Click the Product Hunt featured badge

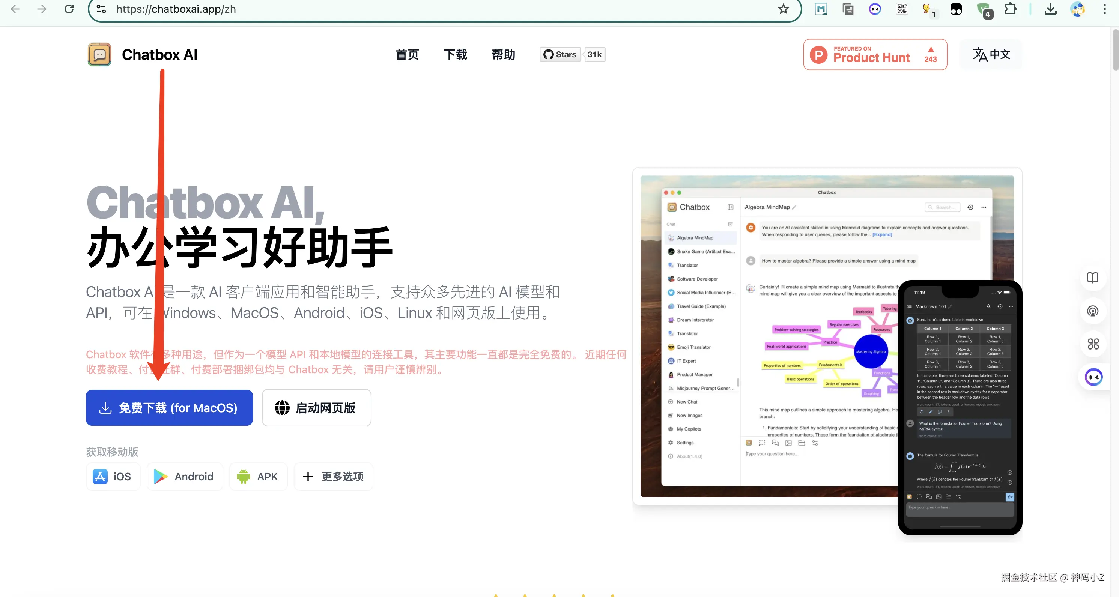[x=875, y=55]
